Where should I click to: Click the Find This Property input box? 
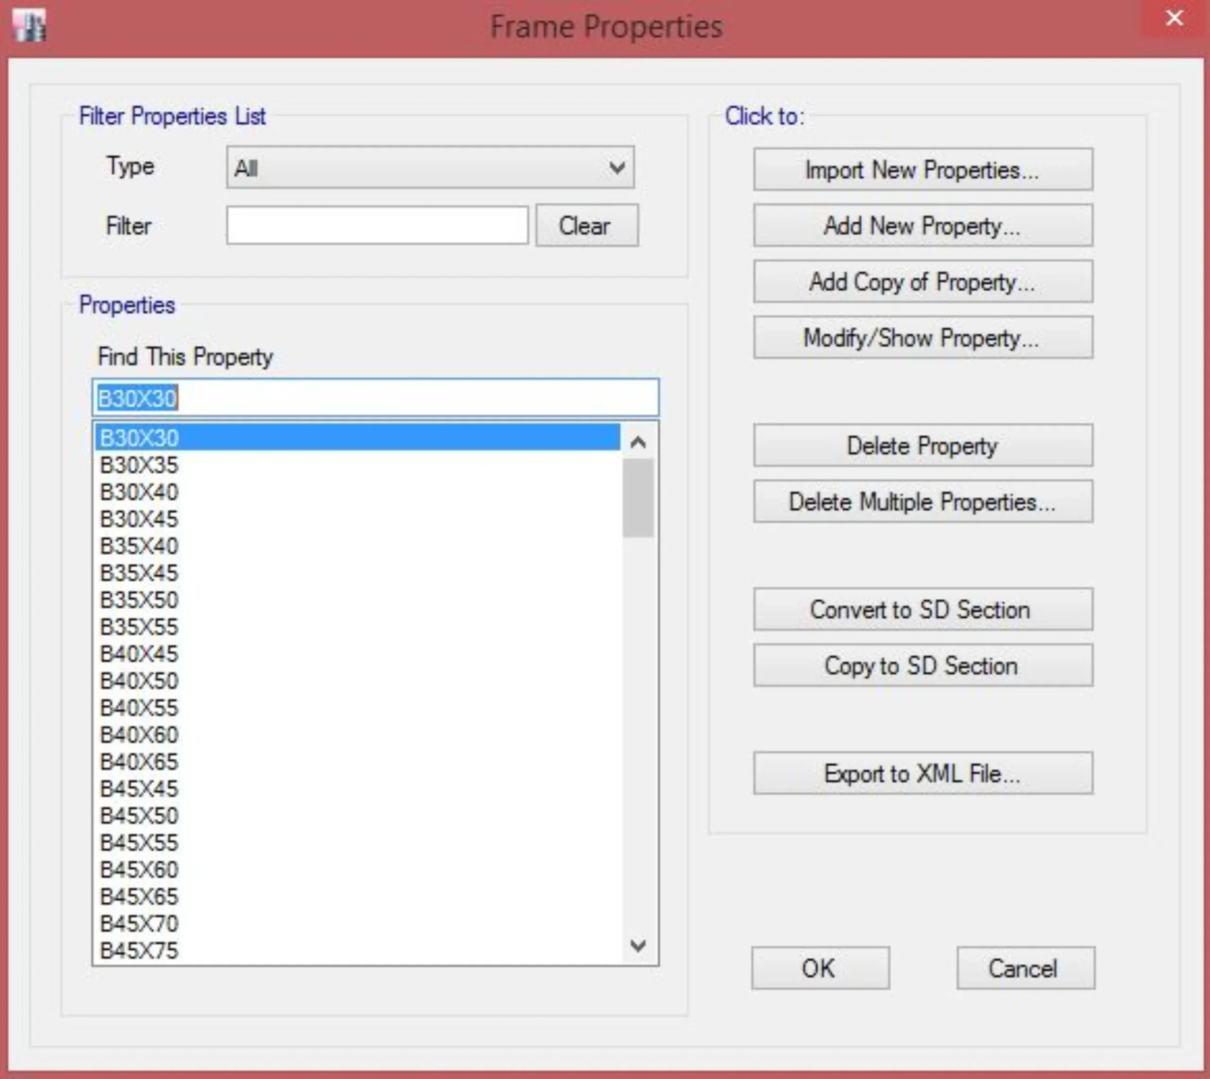click(x=375, y=397)
